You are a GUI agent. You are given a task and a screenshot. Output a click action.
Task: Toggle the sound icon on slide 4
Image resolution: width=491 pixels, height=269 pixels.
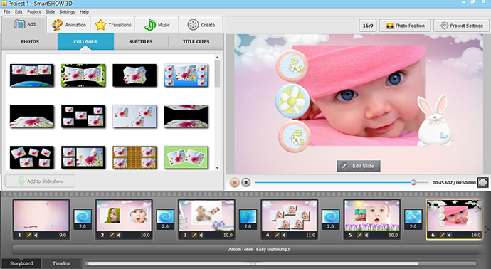284,235
